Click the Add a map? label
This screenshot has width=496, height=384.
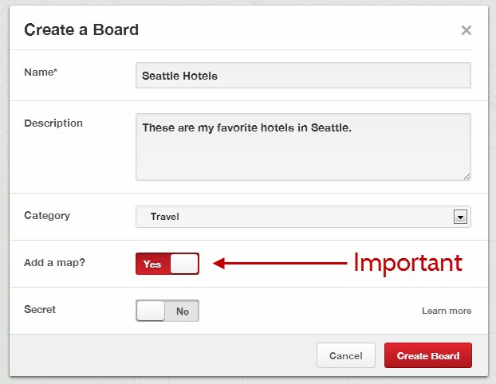(54, 262)
